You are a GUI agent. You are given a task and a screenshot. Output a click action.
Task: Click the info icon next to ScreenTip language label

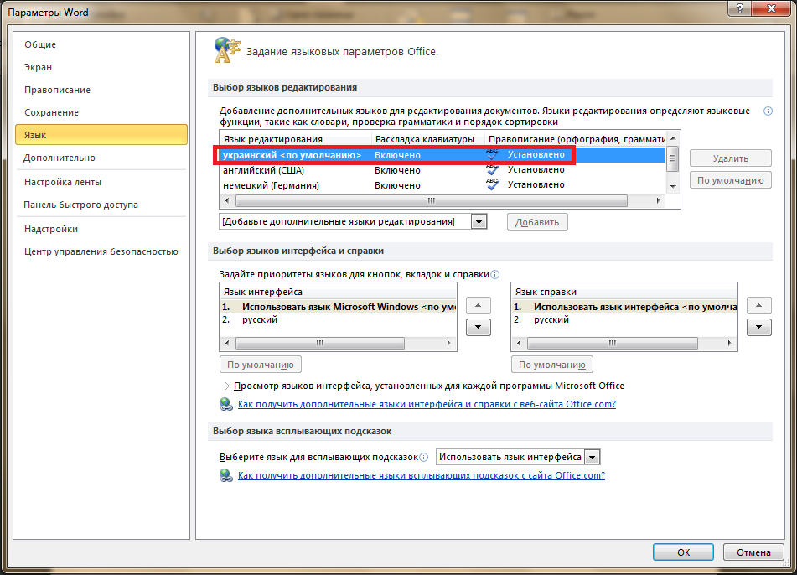pos(424,457)
